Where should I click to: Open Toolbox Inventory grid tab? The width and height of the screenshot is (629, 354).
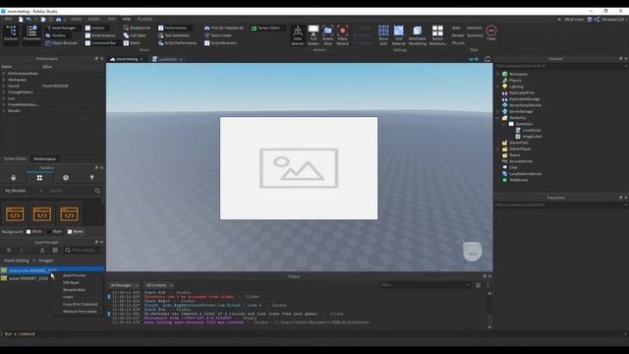point(39,178)
